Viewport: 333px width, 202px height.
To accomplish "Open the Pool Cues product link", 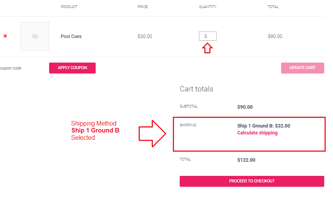I will tap(71, 36).
